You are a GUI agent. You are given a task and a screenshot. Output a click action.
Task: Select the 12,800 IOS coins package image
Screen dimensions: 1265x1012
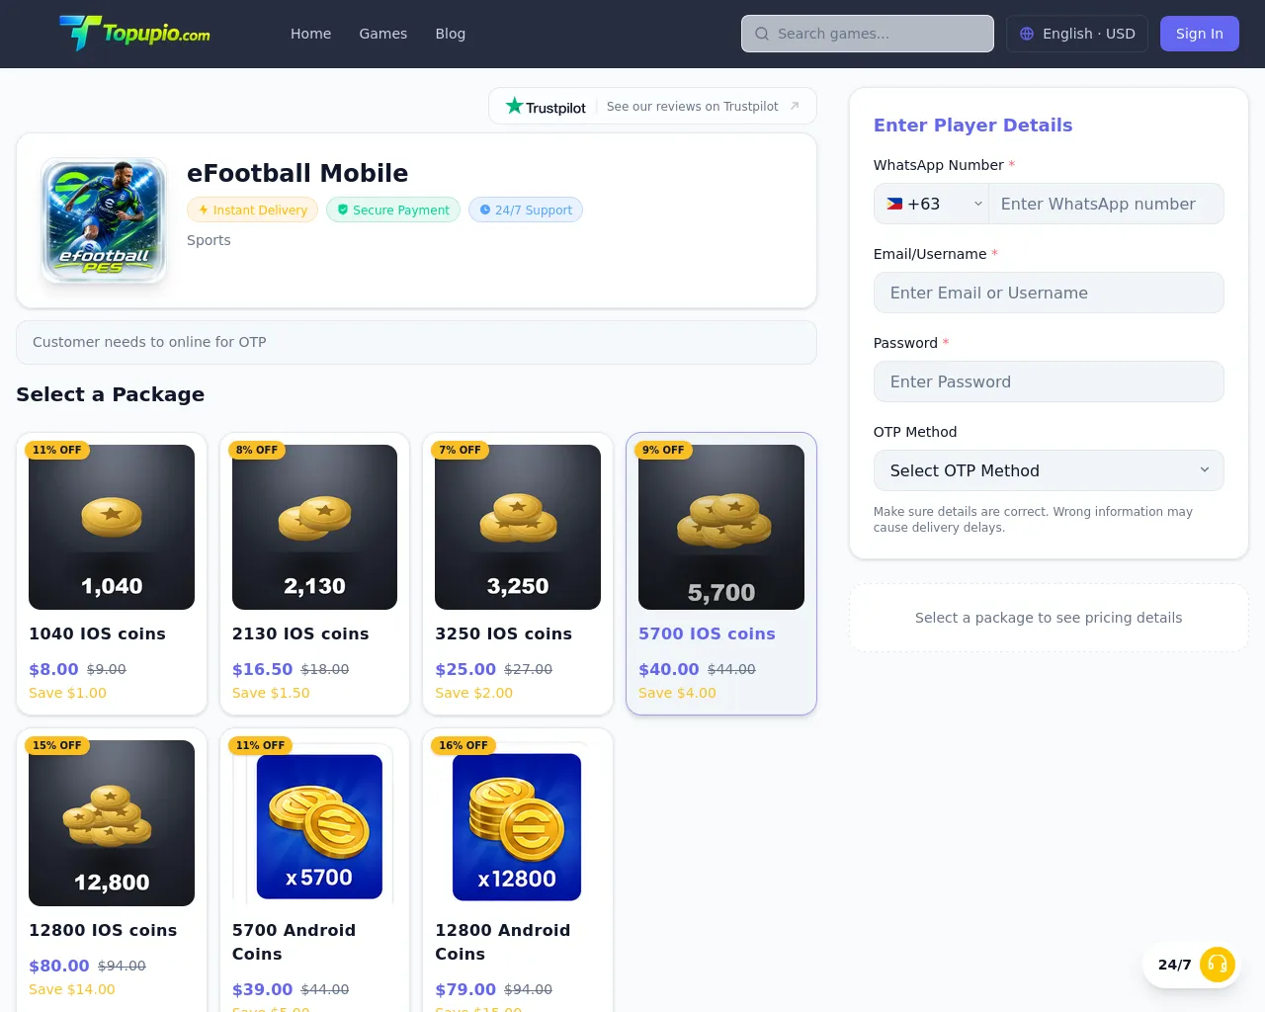pyautogui.click(x=112, y=823)
